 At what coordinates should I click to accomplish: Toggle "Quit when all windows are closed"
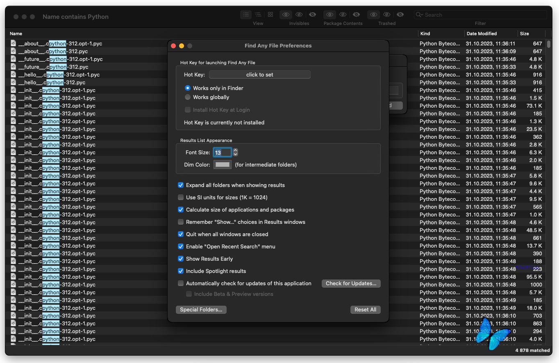coord(181,234)
